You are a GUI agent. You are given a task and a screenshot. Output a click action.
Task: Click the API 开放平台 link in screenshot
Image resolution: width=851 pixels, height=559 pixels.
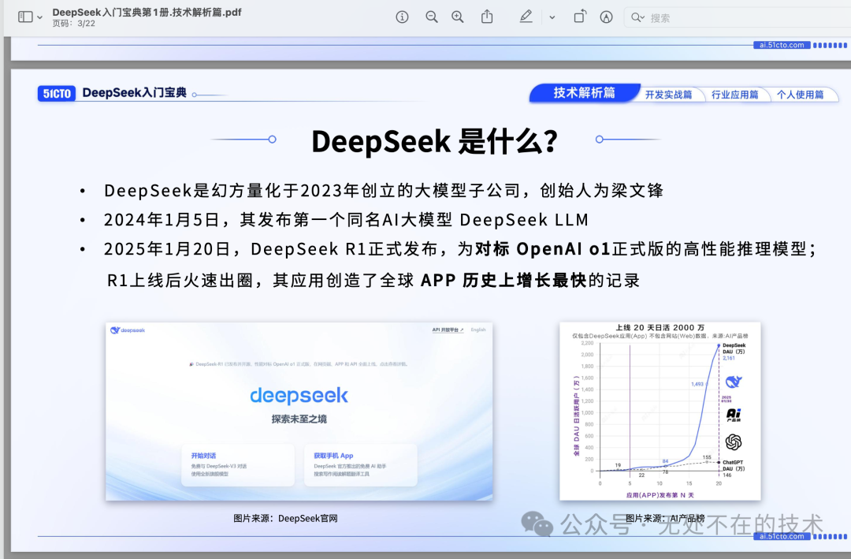point(448,330)
